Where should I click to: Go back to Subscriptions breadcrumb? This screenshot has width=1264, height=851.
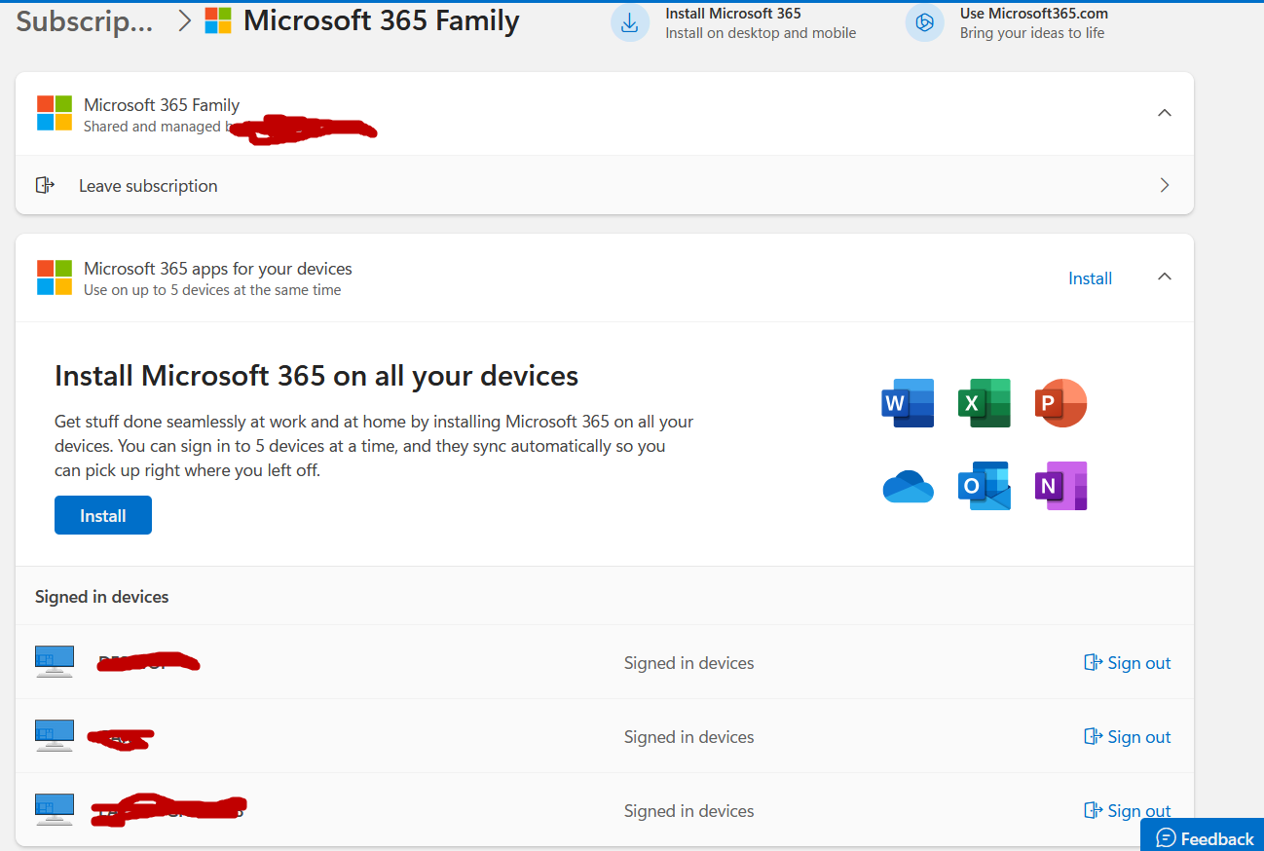click(85, 21)
